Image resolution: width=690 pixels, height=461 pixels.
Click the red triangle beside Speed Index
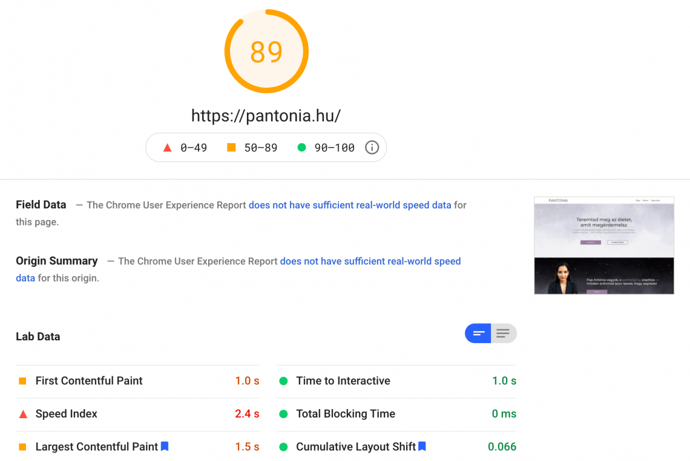tap(23, 414)
